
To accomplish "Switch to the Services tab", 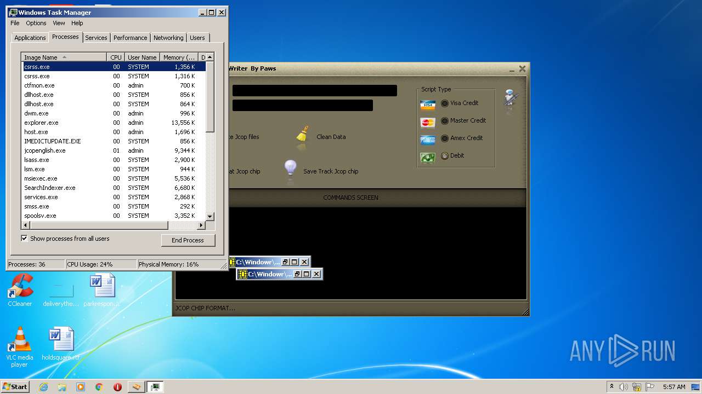I will [x=96, y=38].
